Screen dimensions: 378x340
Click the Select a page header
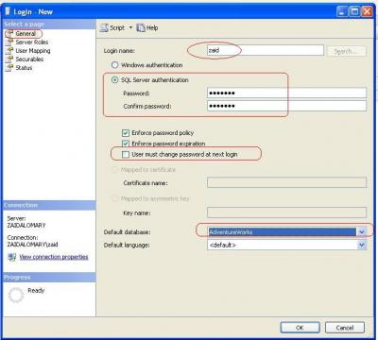pos(49,25)
